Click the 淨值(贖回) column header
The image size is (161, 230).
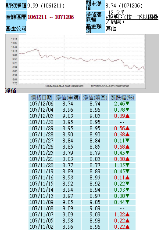click(x=95, y=97)
